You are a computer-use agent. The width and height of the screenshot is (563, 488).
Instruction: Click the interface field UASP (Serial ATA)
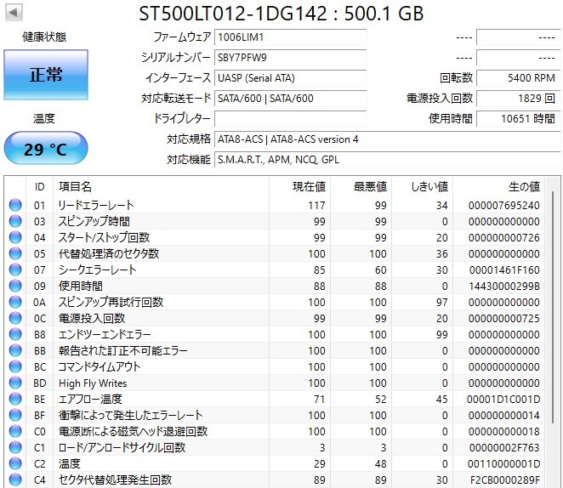291,78
